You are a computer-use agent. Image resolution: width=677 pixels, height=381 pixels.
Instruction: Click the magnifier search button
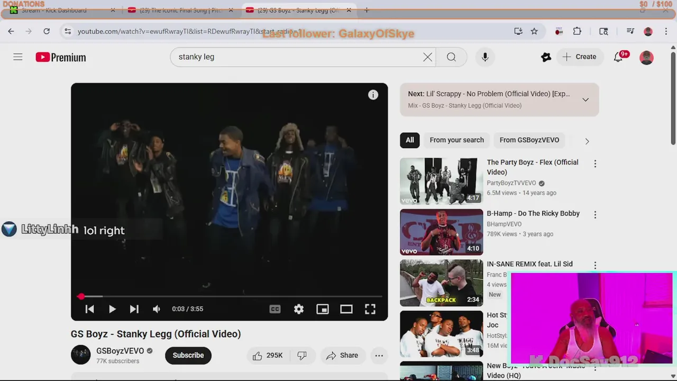(451, 57)
